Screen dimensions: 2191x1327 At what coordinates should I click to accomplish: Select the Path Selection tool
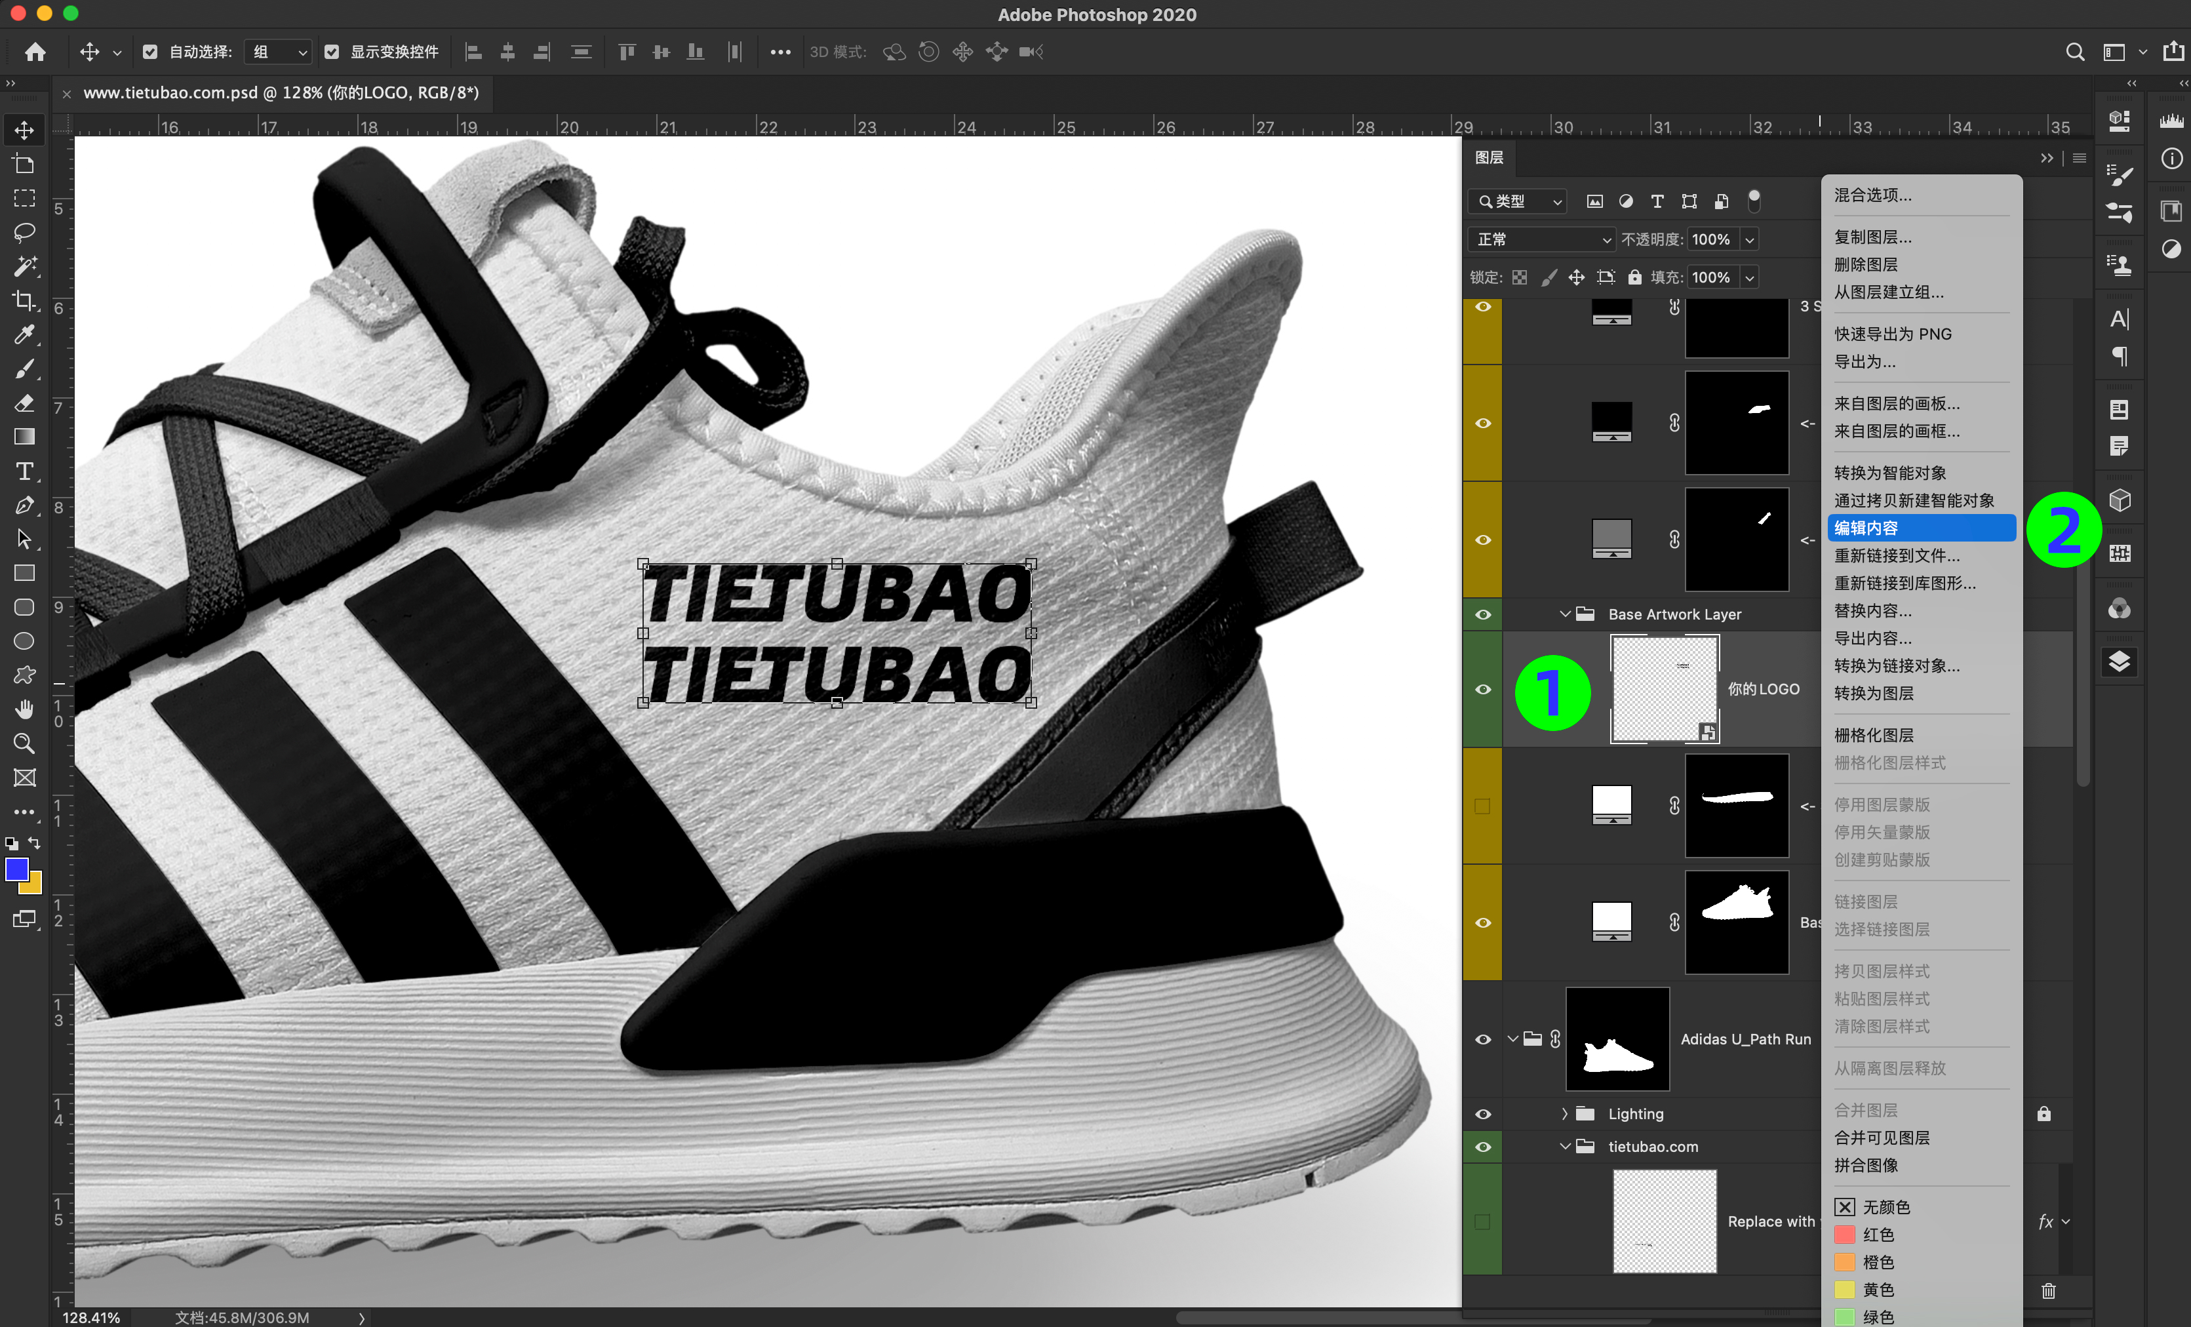pos(24,539)
